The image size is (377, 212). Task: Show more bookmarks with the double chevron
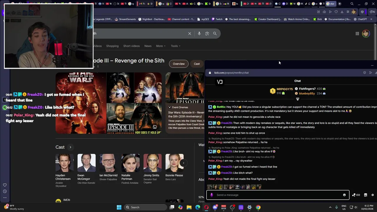[x=371, y=19]
